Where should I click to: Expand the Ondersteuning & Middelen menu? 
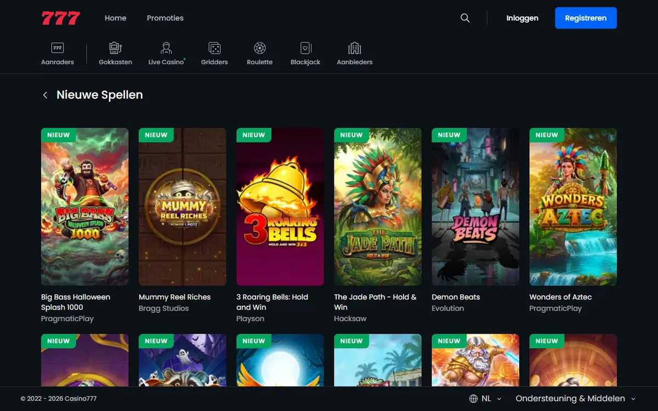click(x=575, y=398)
